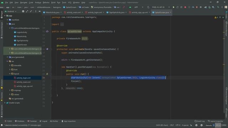Click the Sync Project with Gradle Files icon

pyautogui.click(x=206, y=7)
